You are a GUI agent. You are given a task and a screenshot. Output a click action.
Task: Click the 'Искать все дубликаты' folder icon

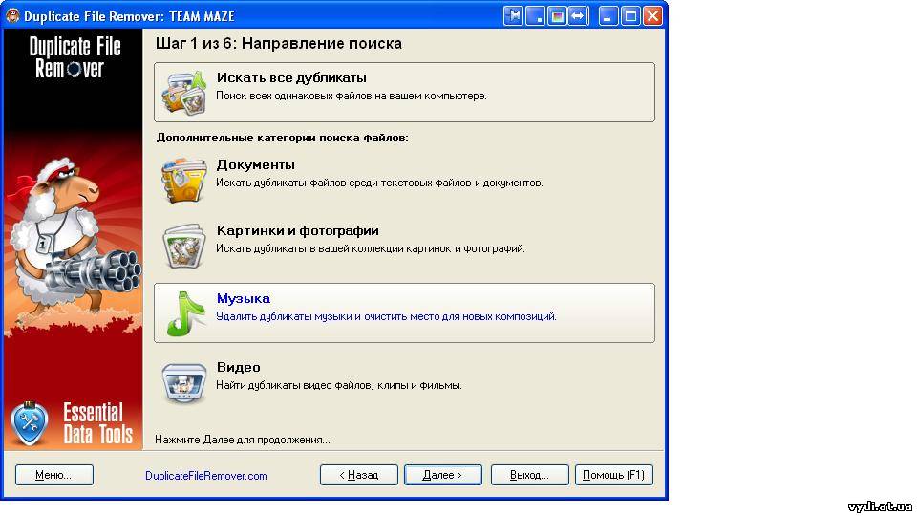coord(184,93)
